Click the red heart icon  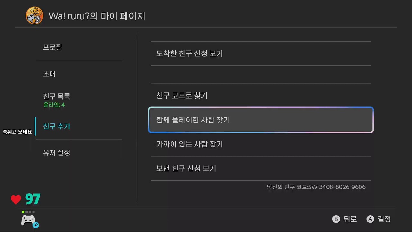pos(16,200)
